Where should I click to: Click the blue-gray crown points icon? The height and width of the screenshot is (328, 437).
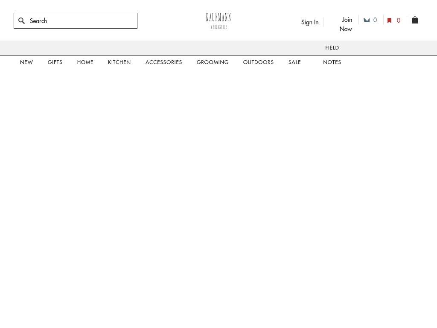pyautogui.click(x=366, y=20)
